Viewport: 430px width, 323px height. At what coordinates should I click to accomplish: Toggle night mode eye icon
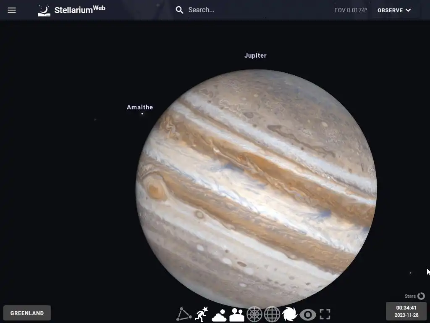pos(308,315)
